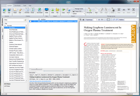Click splitter handle above Description panel

click(53, 71)
